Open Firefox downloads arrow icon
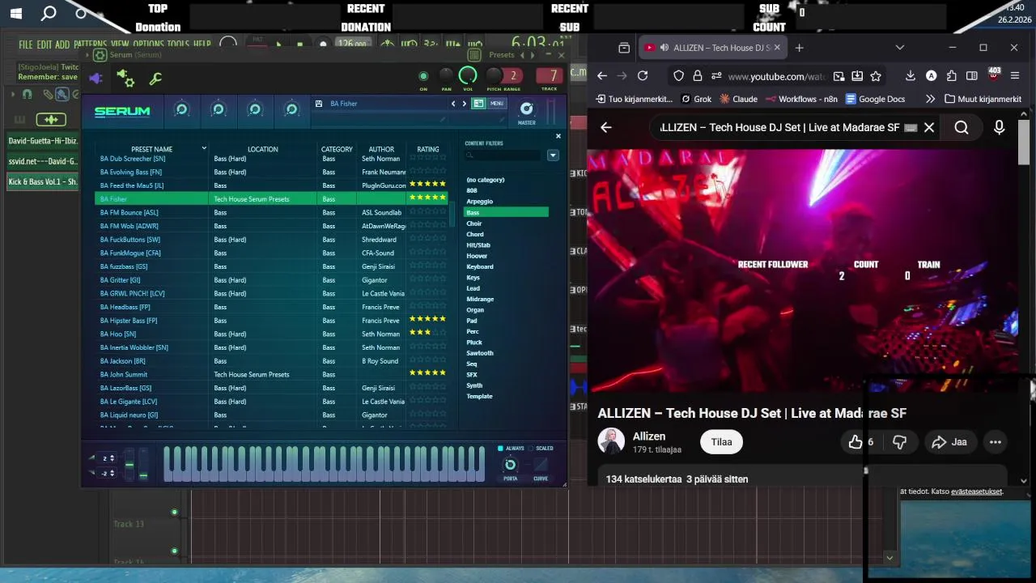The width and height of the screenshot is (1036, 583). 911,76
